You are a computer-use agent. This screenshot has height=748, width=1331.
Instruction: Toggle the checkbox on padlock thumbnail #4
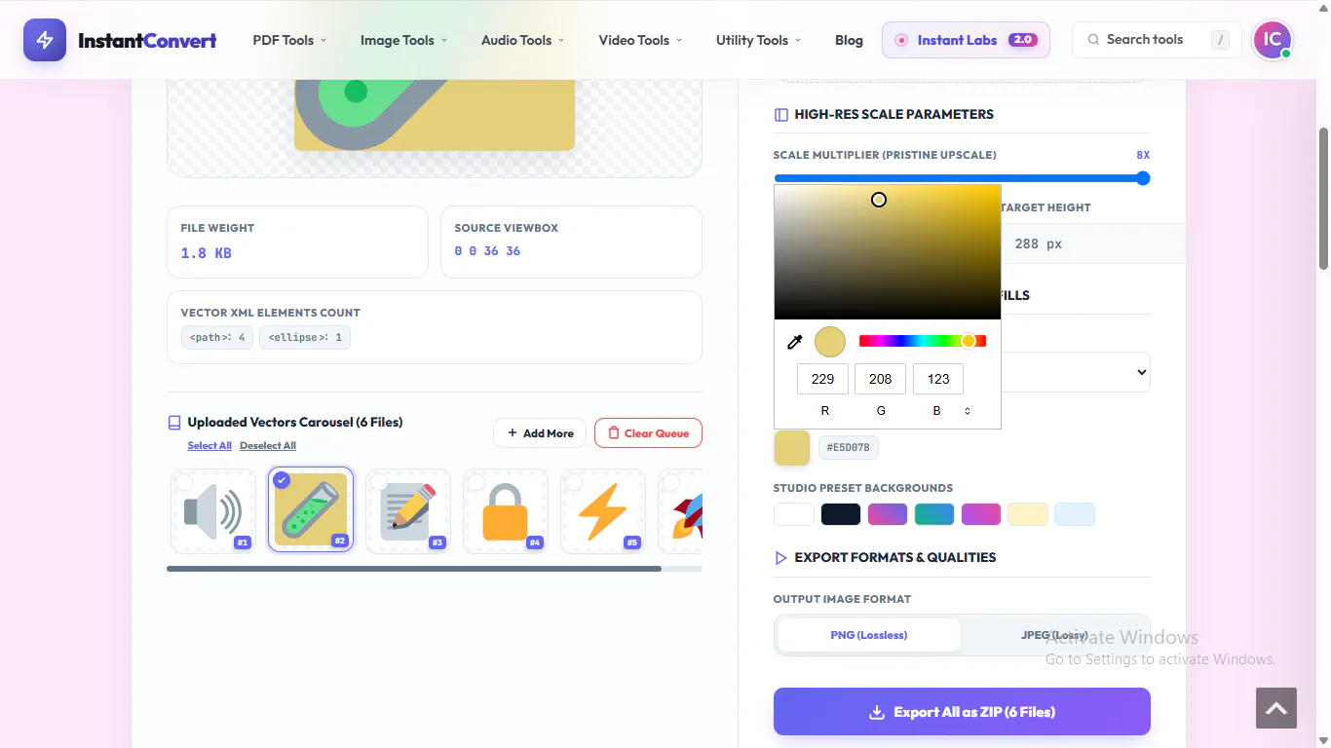click(x=476, y=482)
